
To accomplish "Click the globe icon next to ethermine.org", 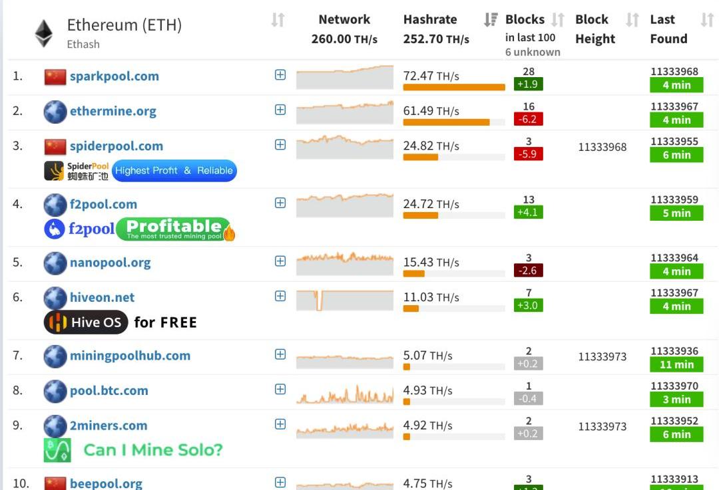I will click(55, 112).
